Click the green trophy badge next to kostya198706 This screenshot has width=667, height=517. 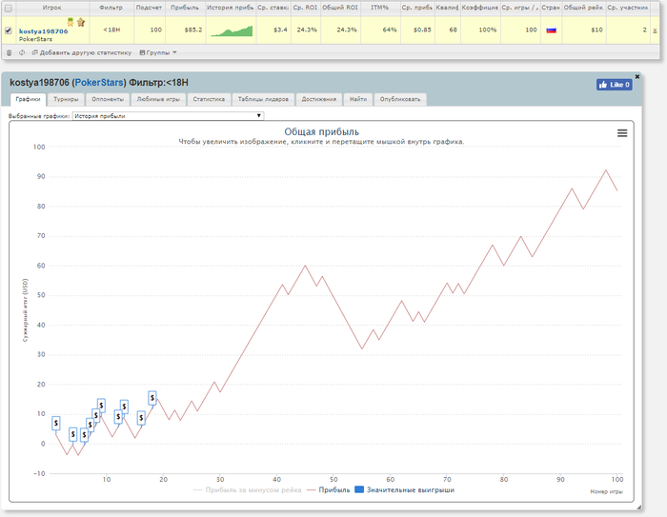[x=71, y=22]
